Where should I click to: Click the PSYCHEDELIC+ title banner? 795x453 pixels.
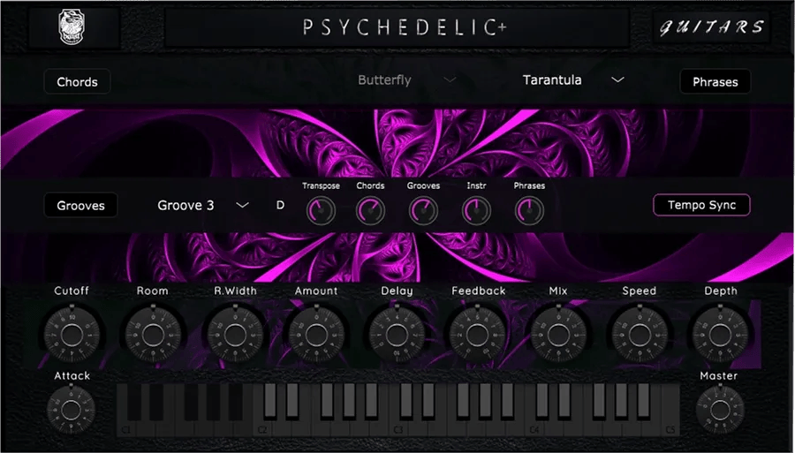[x=397, y=27]
